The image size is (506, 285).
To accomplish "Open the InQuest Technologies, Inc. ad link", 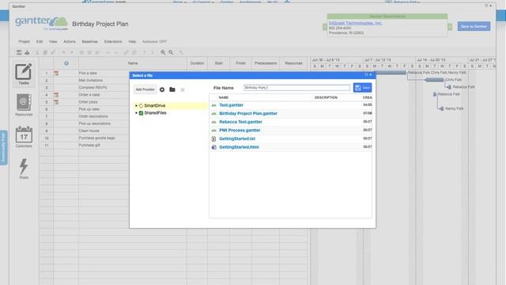I will [x=355, y=23].
